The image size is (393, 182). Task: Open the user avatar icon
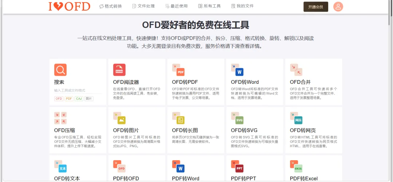[338, 7]
